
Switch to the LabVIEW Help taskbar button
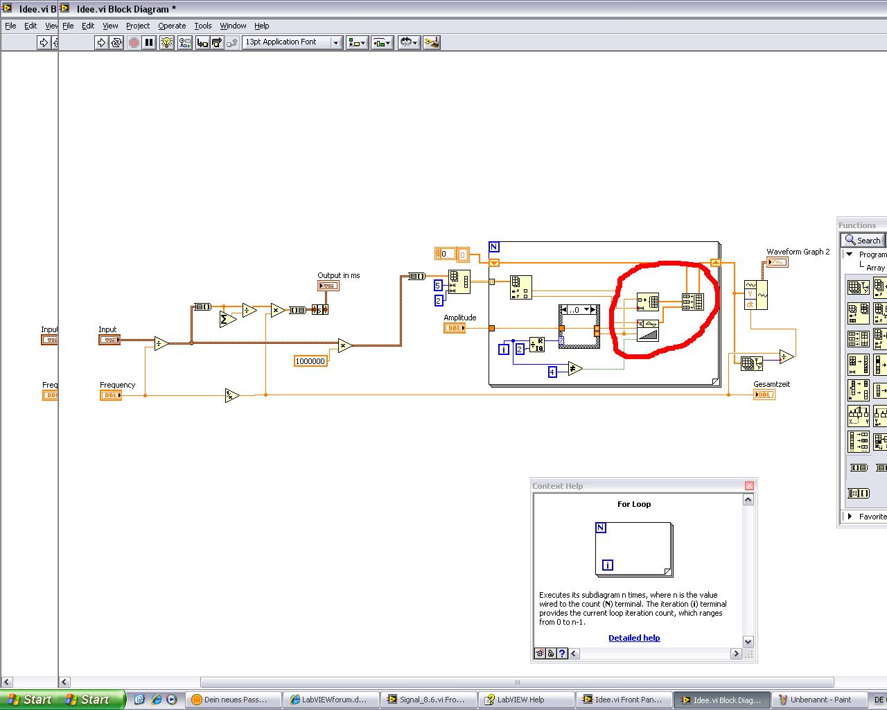point(525,700)
